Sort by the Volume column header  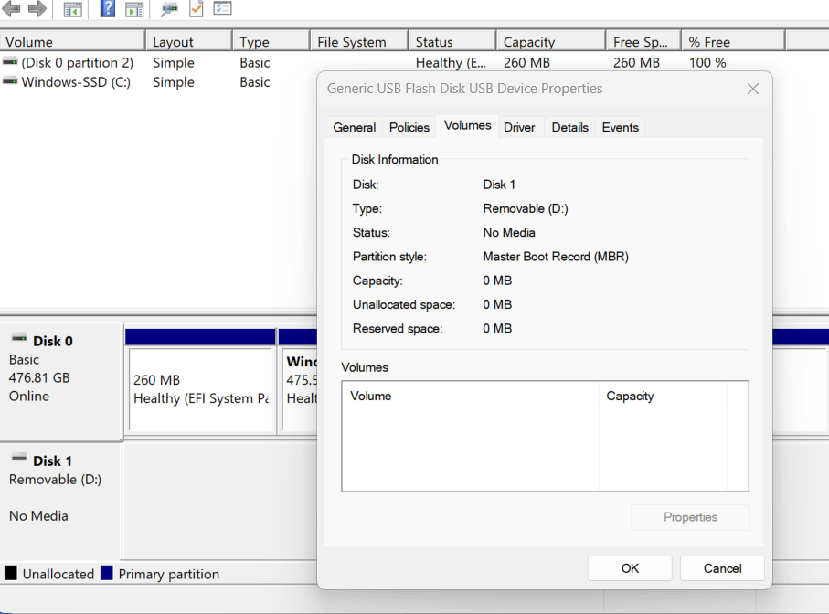72,42
